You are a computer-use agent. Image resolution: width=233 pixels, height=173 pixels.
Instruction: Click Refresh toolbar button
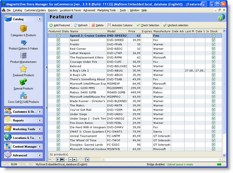point(81,25)
